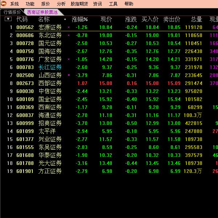The width and height of the screenshot is (218, 218).
Task: Select stock name 招商证券
Action: 50,123
